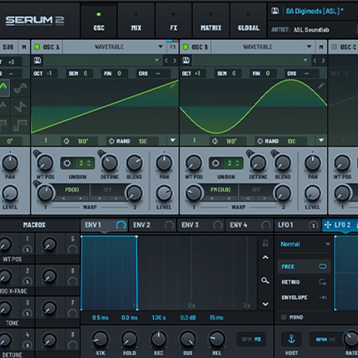
Task: Click OSC B wavetable save/browser icon
Action: (186, 60)
